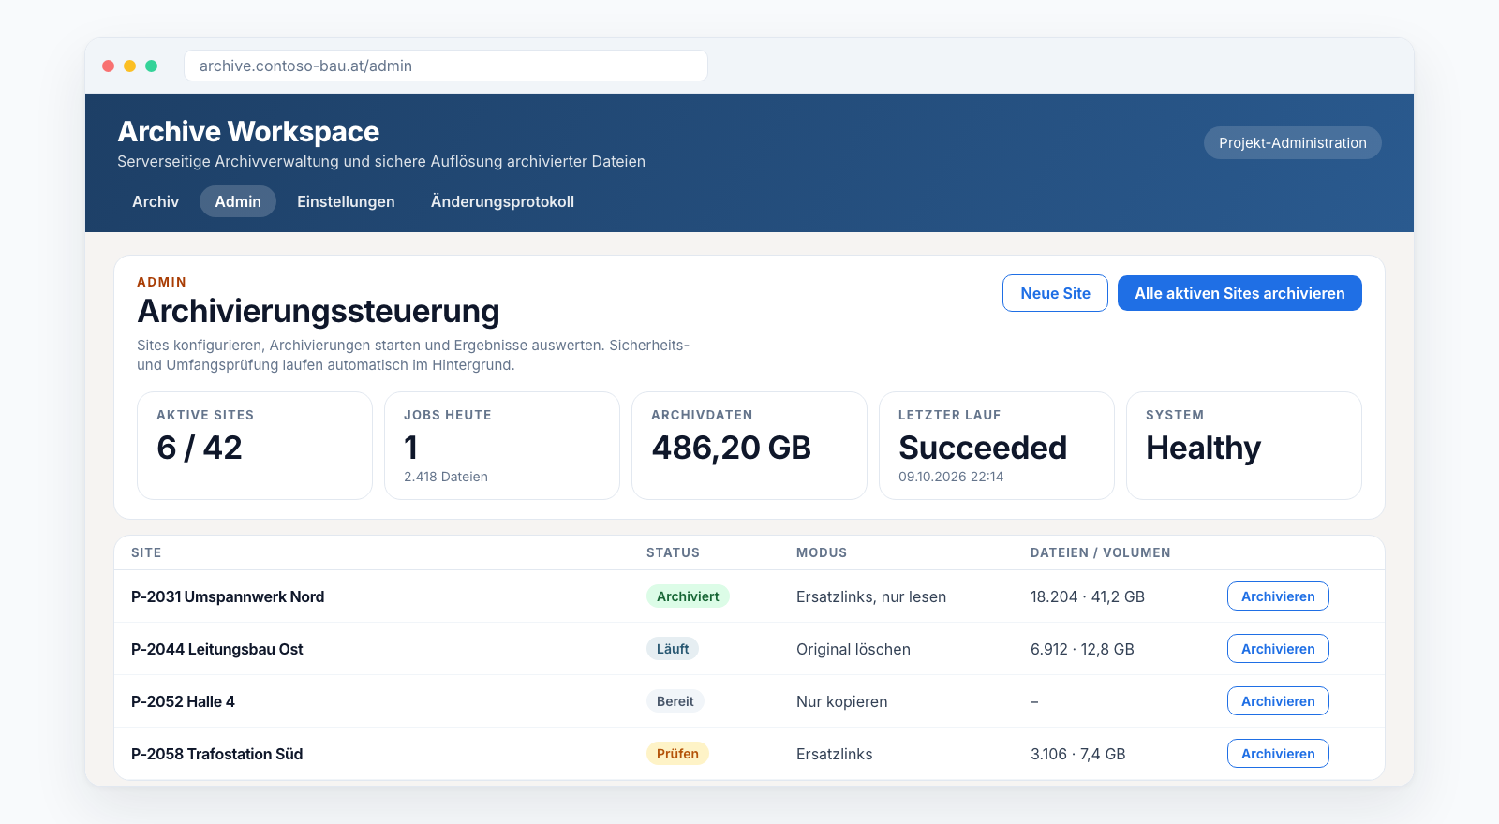Screen dimensions: 1499x824
Task: Open the Letzter Lauf Succeeded card
Action: point(997,446)
